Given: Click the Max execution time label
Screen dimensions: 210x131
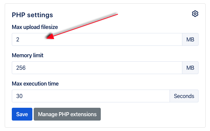Looking at the screenshot, I should [x=35, y=84].
